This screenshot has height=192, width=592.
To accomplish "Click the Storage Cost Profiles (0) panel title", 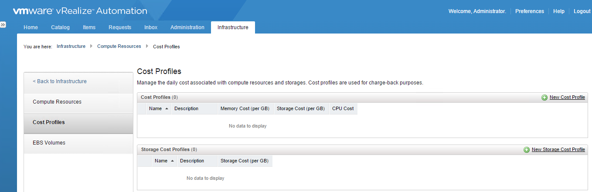I will point(169,150).
